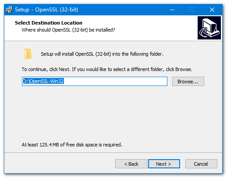
Task: Click "Where should OpenSSL (32-bit) be installed?" subtitle
Action: (68, 30)
